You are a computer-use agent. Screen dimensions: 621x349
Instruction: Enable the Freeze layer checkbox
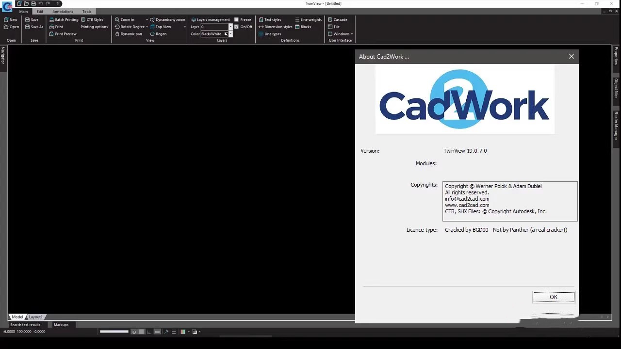pos(236,20)
